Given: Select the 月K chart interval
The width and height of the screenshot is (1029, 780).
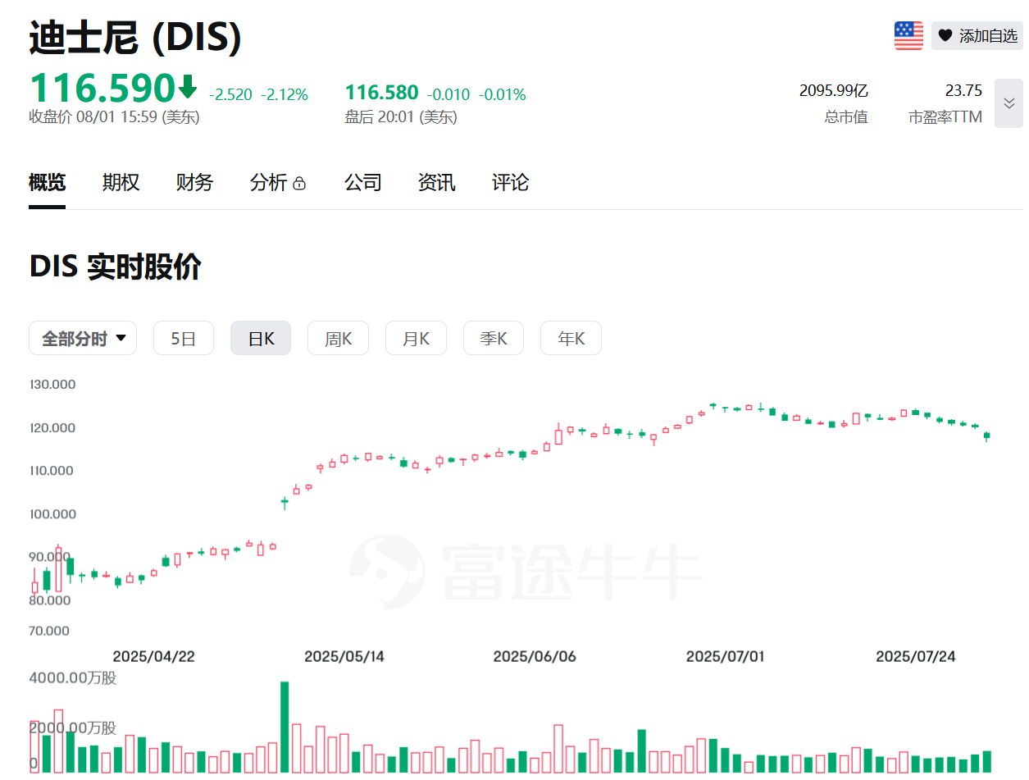Looking at the screenshot, I should (416, 338).
